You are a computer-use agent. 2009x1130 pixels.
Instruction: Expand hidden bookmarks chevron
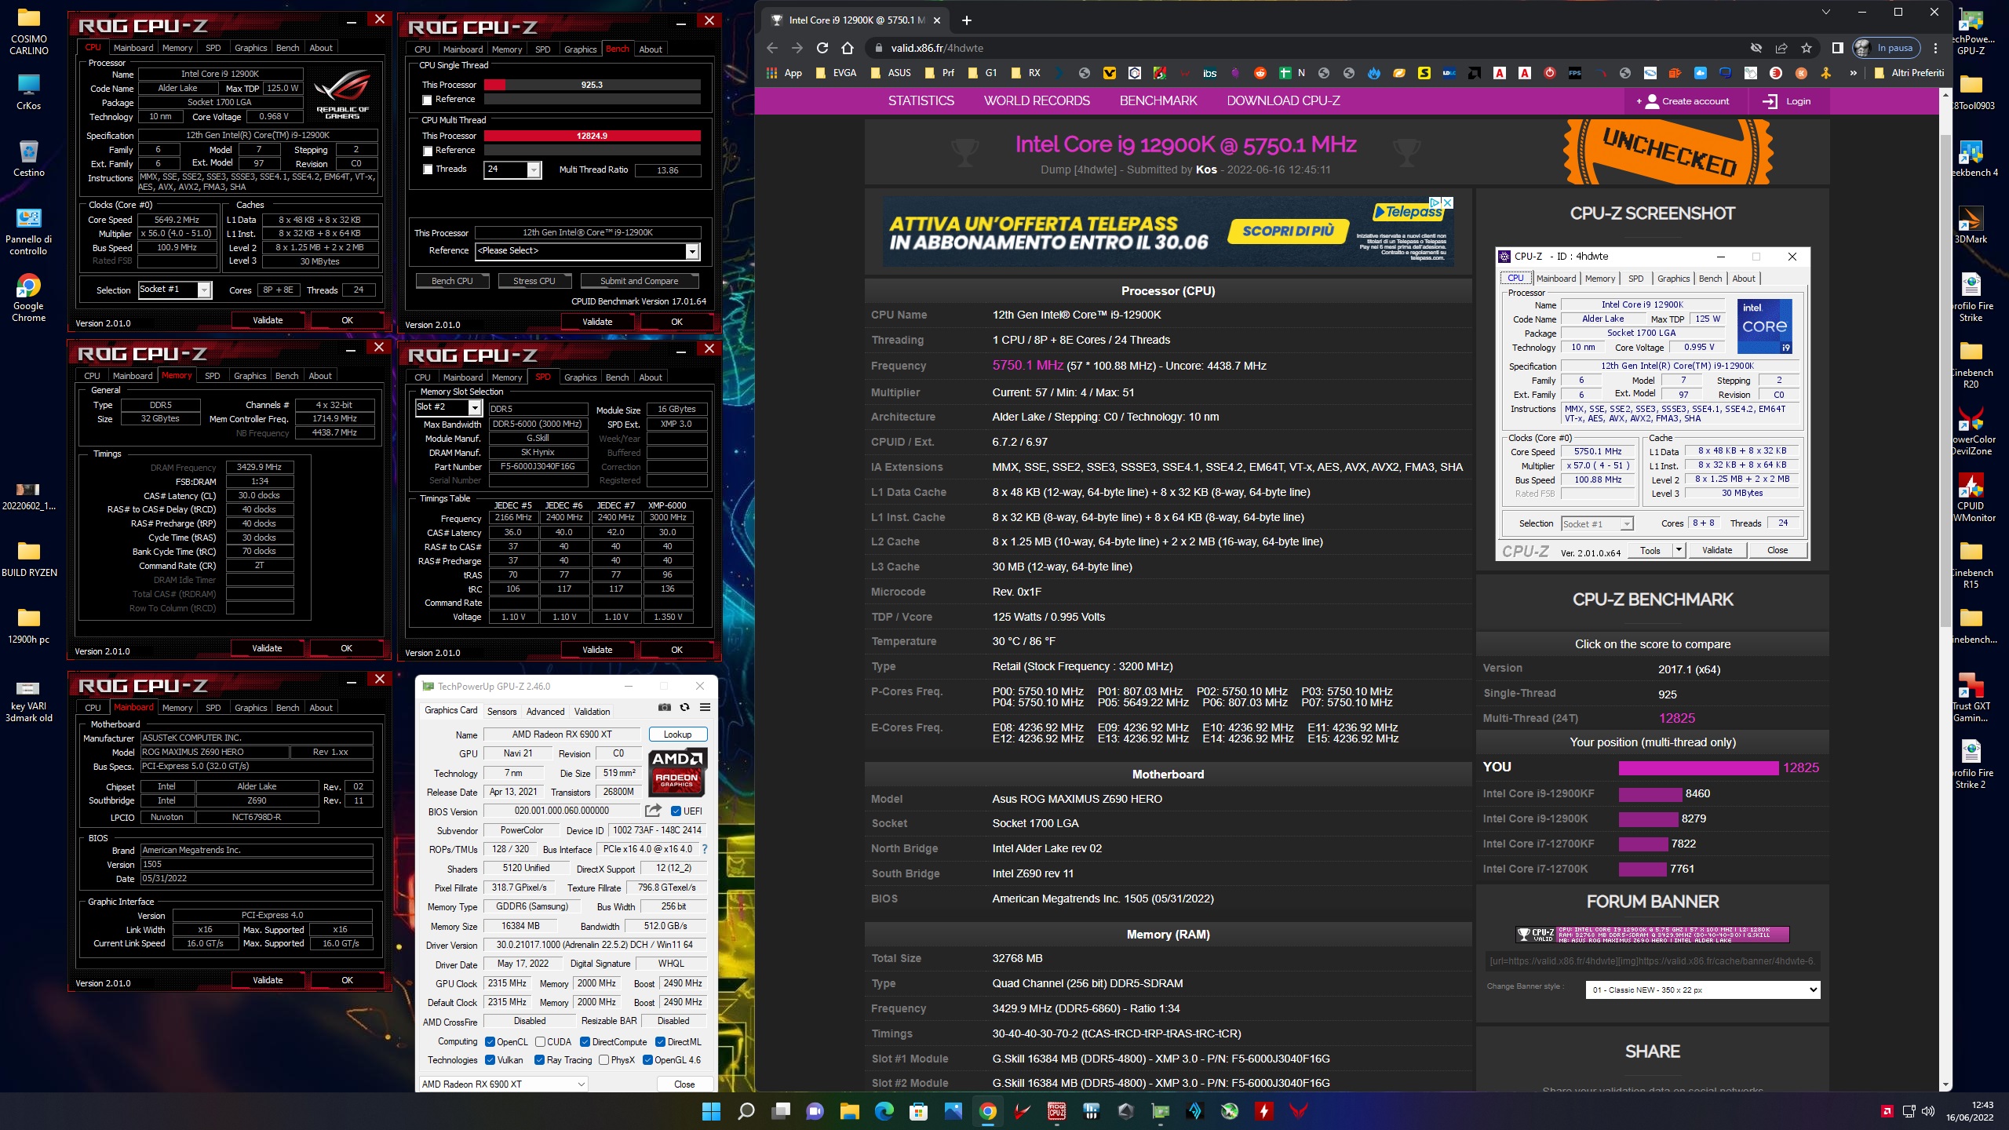[x=1853, y=73]
